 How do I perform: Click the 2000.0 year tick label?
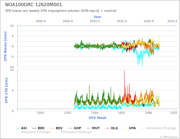pyautogui.click(x=41, y=21)
